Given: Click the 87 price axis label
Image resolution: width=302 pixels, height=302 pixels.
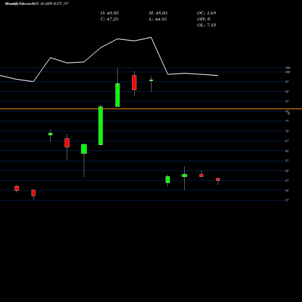Looking at the screenshot, I should pos(287,101).
